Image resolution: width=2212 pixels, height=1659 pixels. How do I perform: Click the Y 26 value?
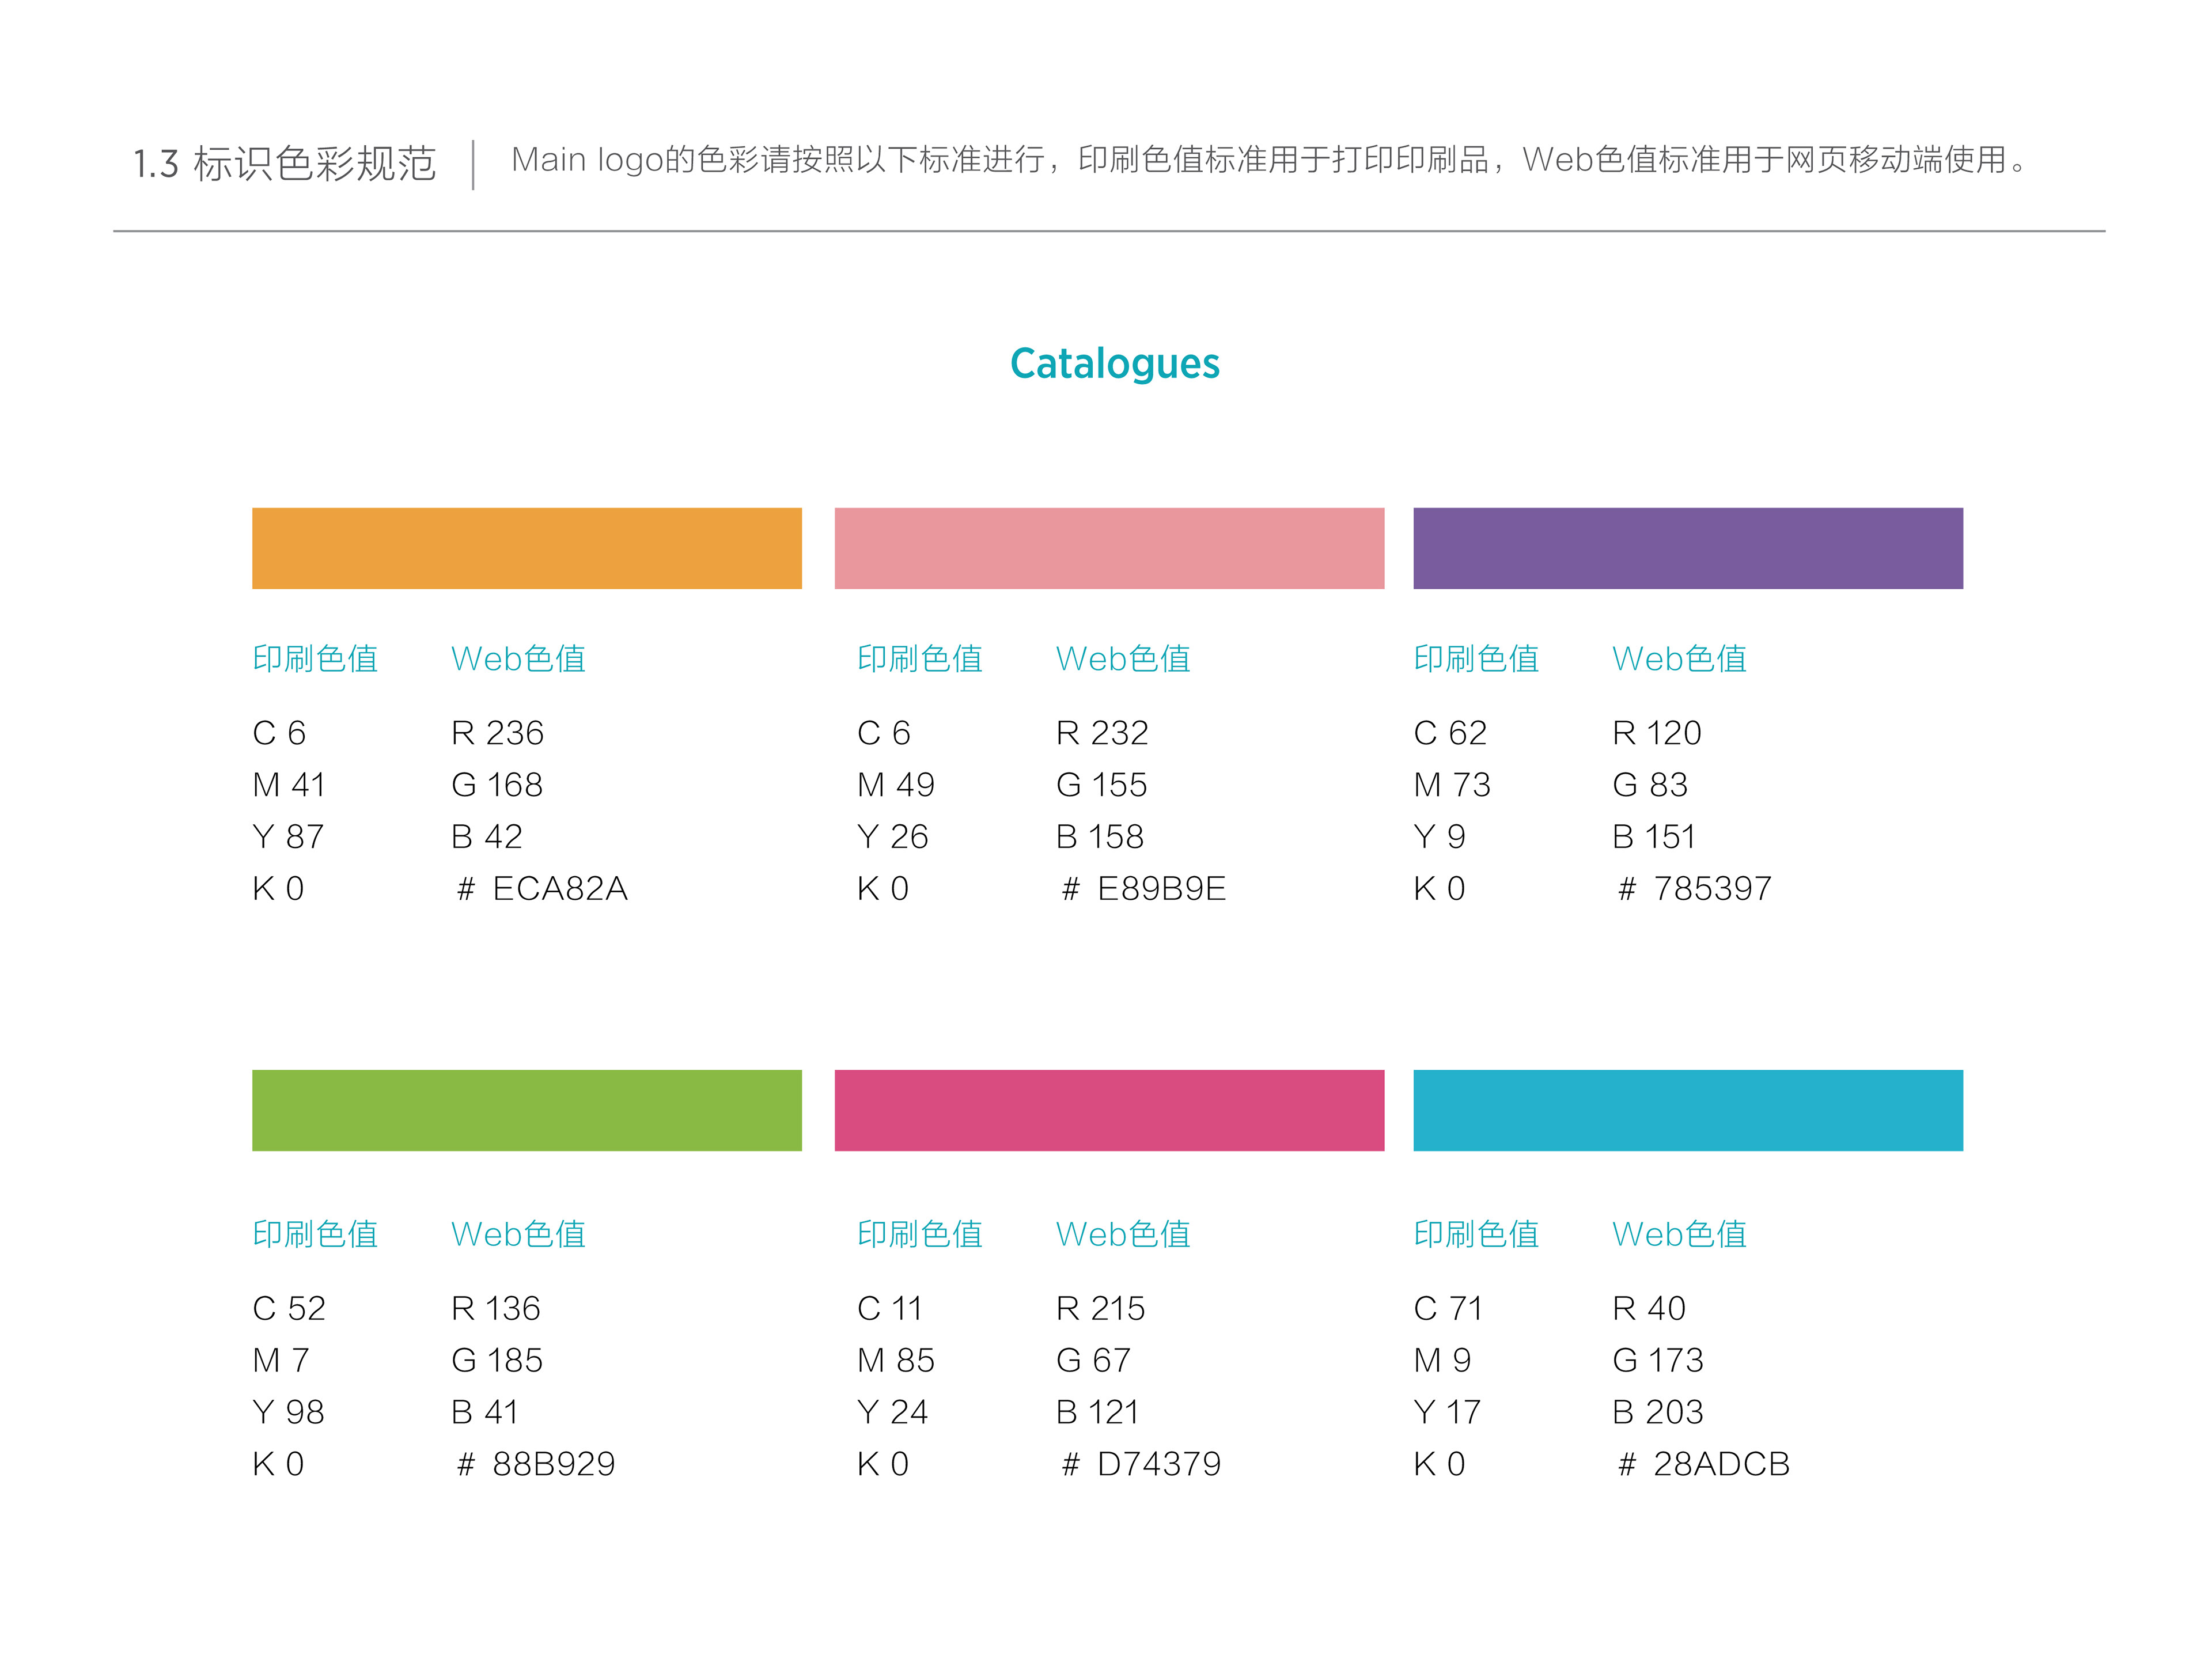893,837
